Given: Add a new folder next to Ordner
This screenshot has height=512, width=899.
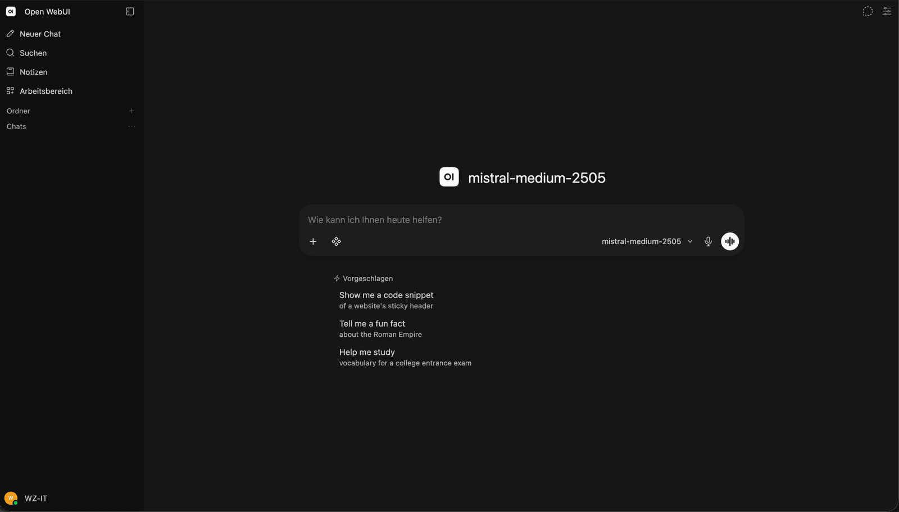Looking at the screenshot, I should (x=131, y=111).
